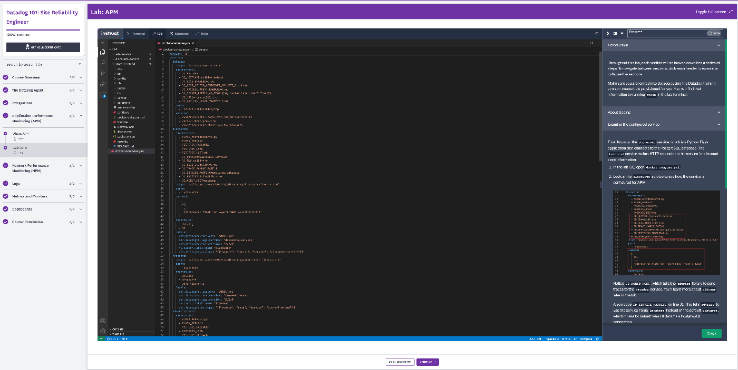Click the Continue button

pyautogui.click(x=428, y=362)
